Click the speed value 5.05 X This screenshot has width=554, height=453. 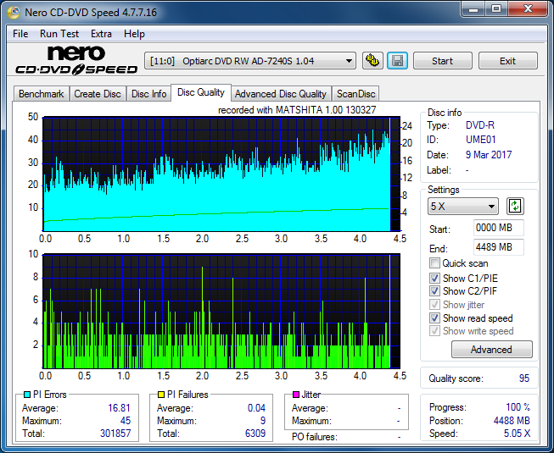tap(517, 434)
